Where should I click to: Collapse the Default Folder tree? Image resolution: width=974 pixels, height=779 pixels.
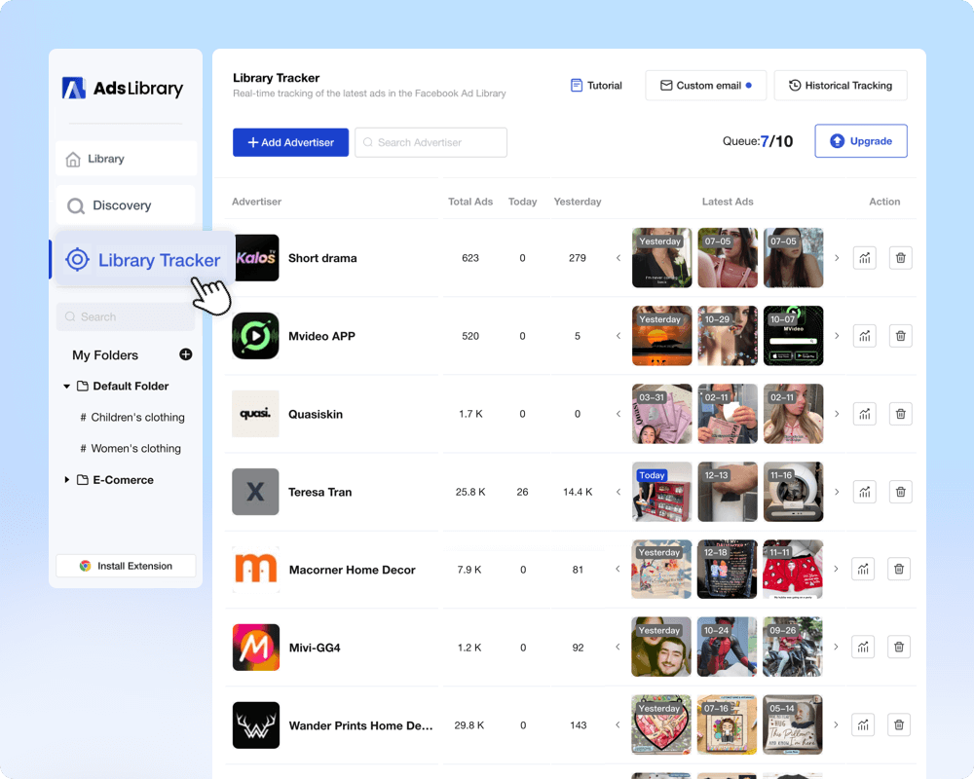pos(66,387)
